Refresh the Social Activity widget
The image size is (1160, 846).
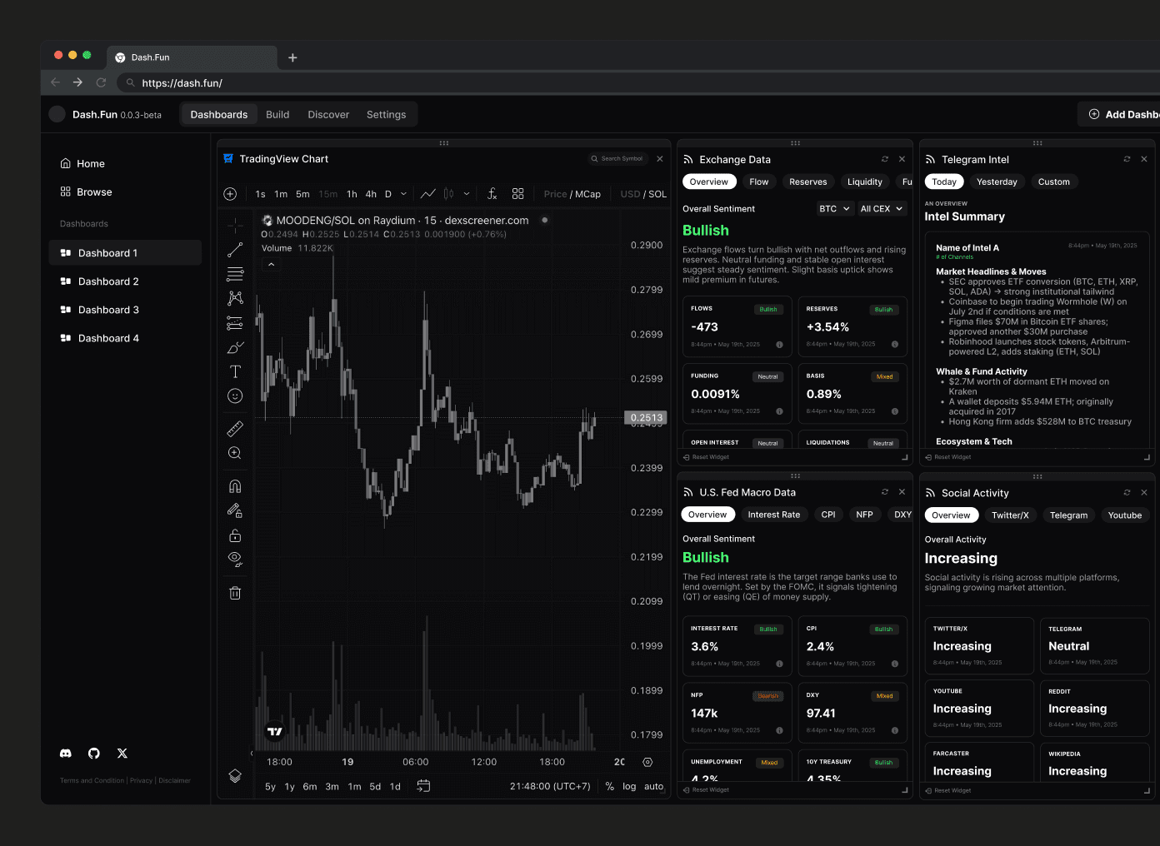coord(1127,493)
